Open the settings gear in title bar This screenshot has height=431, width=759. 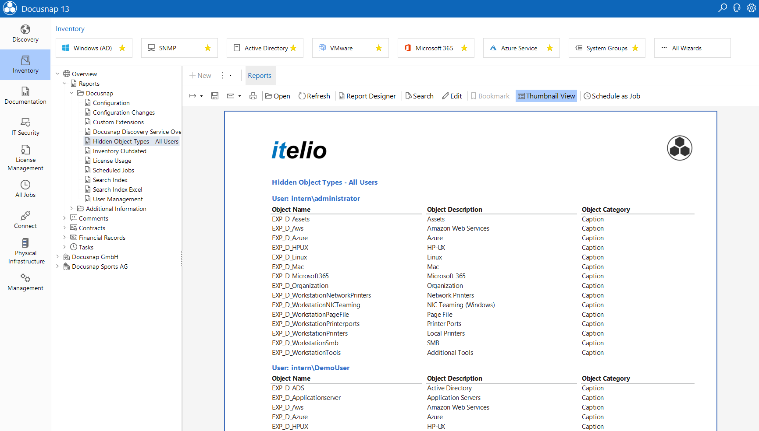(x=751, y=8)
